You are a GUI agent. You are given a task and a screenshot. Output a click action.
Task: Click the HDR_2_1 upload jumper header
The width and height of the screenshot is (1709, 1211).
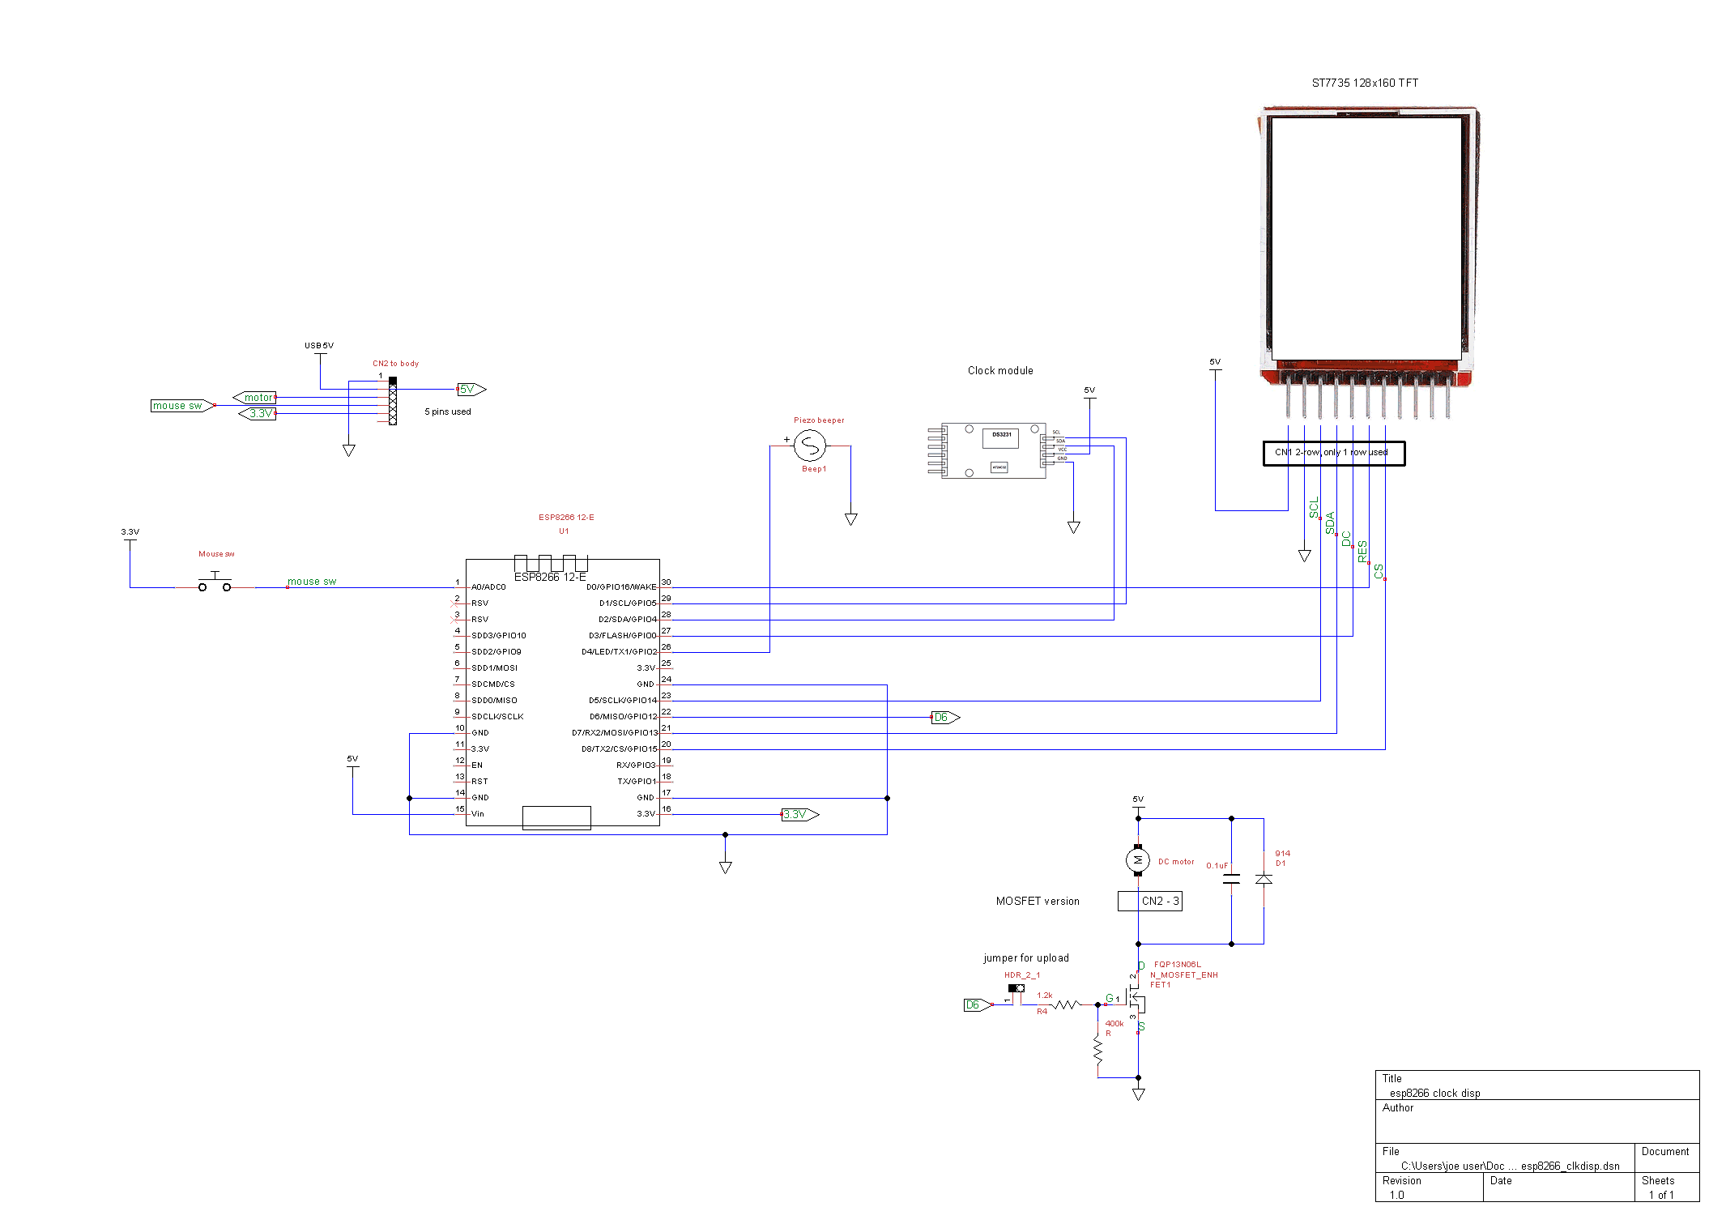1016,988
